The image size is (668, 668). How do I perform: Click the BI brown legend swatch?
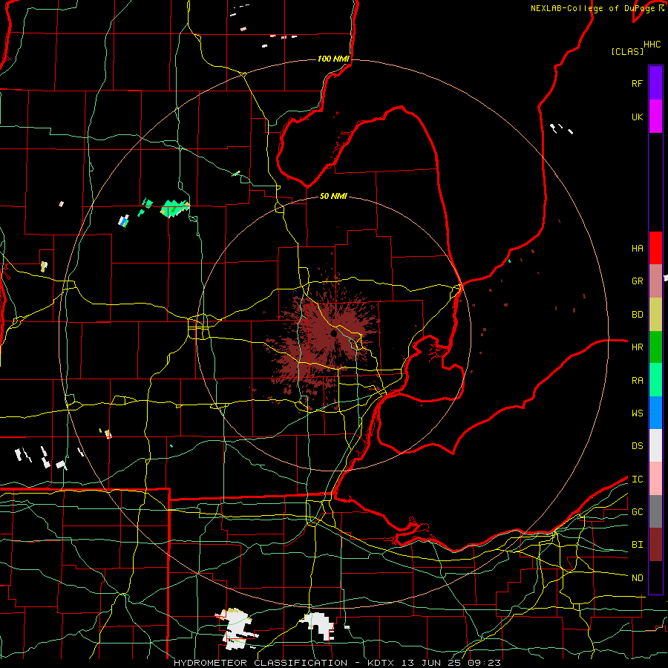point(655,545)
